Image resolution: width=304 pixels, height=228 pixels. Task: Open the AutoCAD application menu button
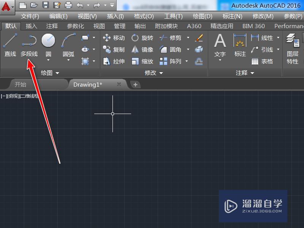point(7,7)
